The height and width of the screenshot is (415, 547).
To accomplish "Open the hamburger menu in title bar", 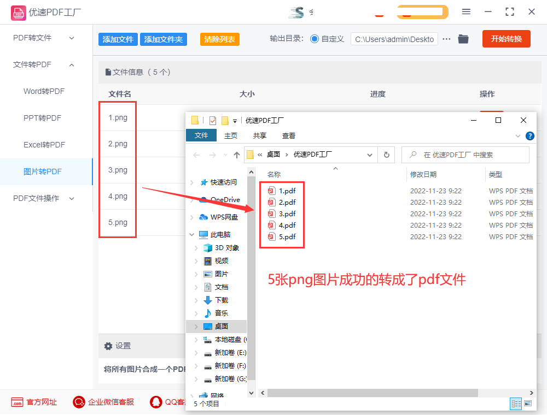I will [466, 12].
